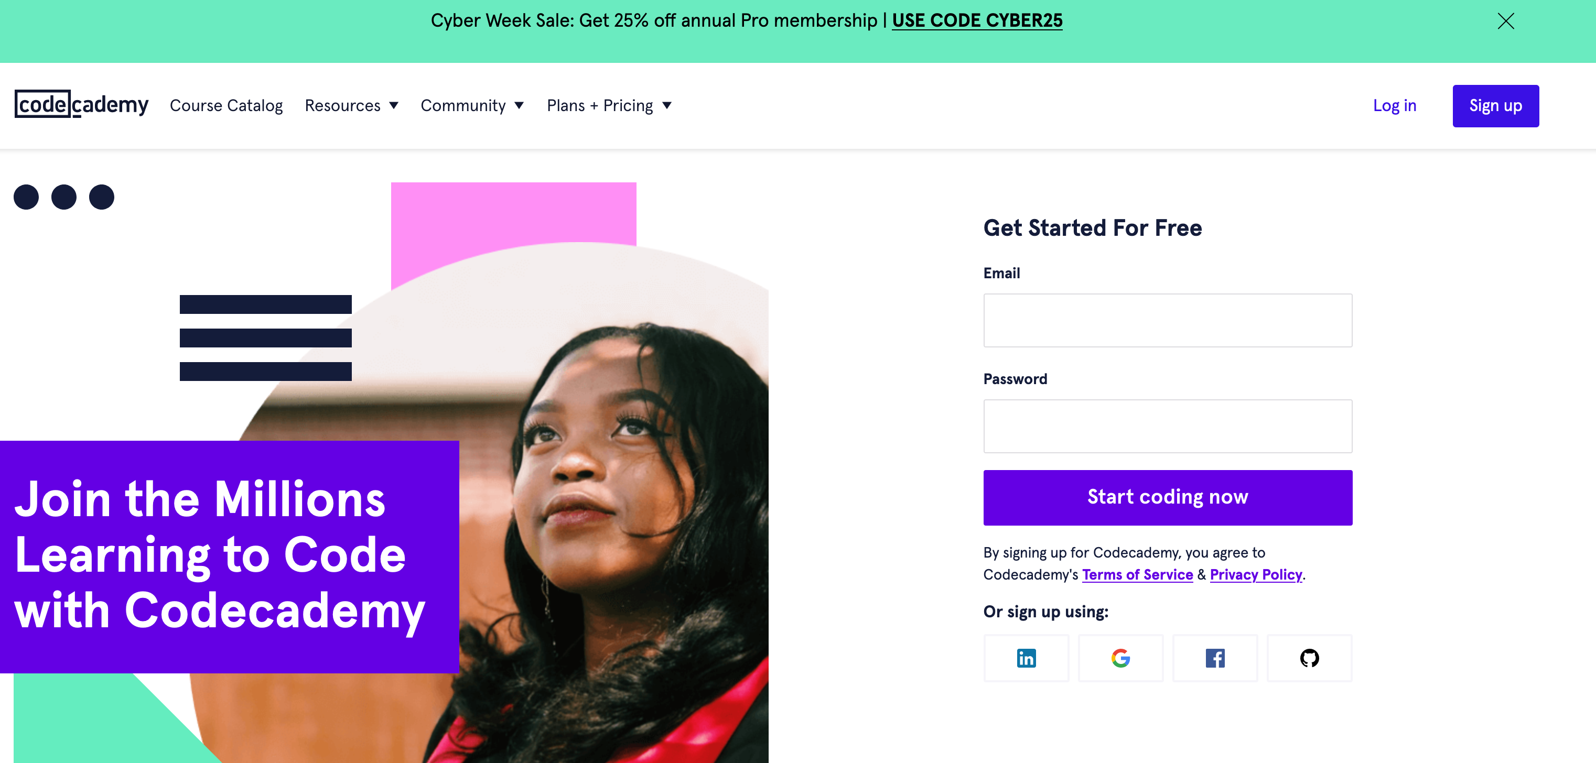
Task: Sign up using GitHub
Action: 1309,658
